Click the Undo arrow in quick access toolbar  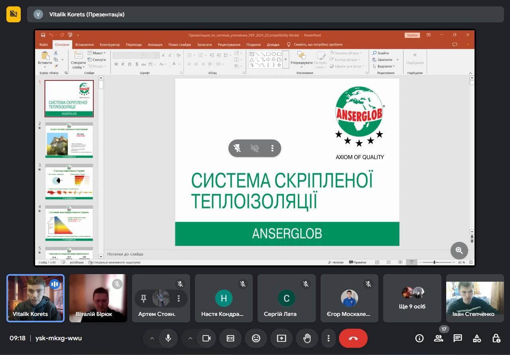[x=51, y=35]
